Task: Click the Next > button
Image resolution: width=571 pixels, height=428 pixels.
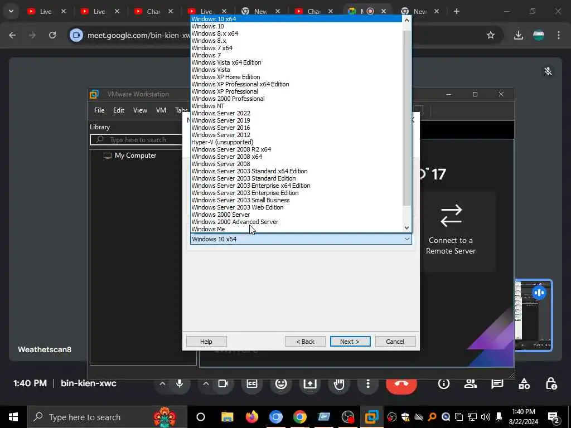Action: point(350,342)
